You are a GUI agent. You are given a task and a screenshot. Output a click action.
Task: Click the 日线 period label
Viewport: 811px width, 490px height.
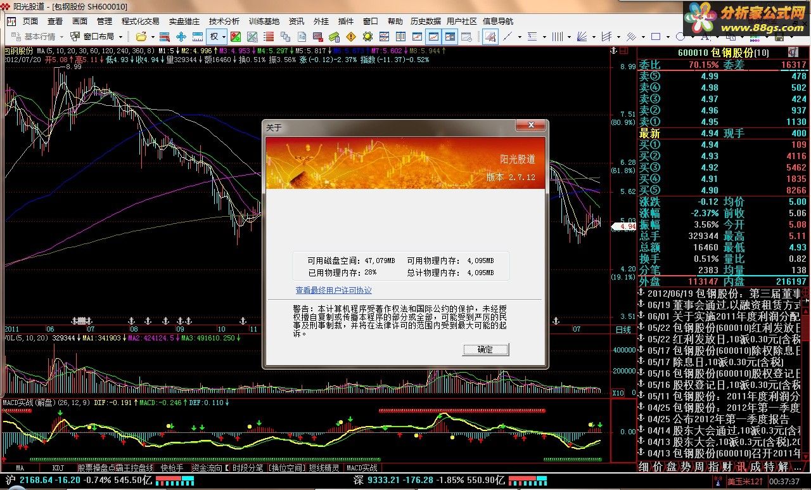623,330
